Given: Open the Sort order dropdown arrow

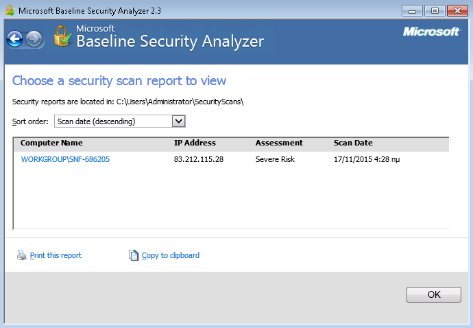Looking at the screenshot, I should 179,121.
